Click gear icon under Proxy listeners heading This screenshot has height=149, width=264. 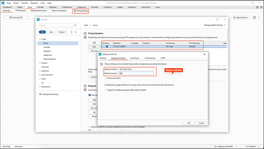[x=85, y=37]
